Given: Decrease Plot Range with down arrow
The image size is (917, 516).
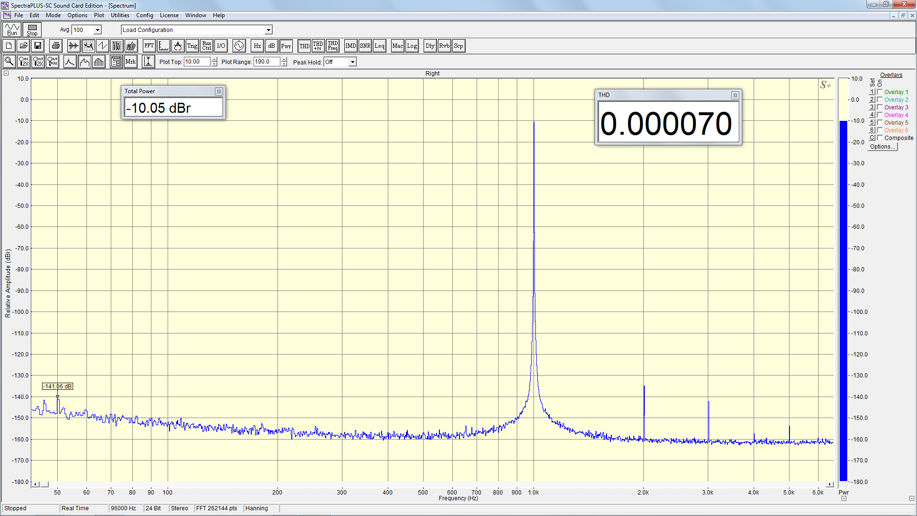Looking at the screenshot, I should click(284, 64).
